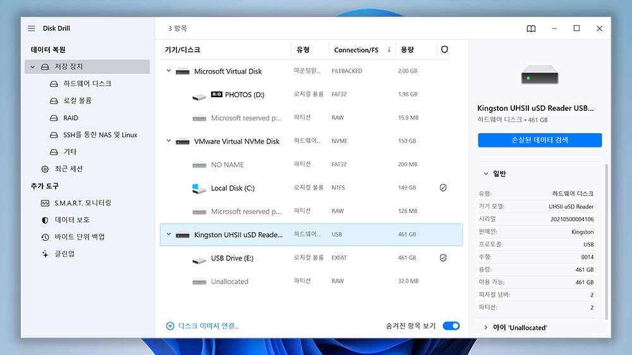
Task: Open the help book icon in title bar
Action: tap(532, 28)
